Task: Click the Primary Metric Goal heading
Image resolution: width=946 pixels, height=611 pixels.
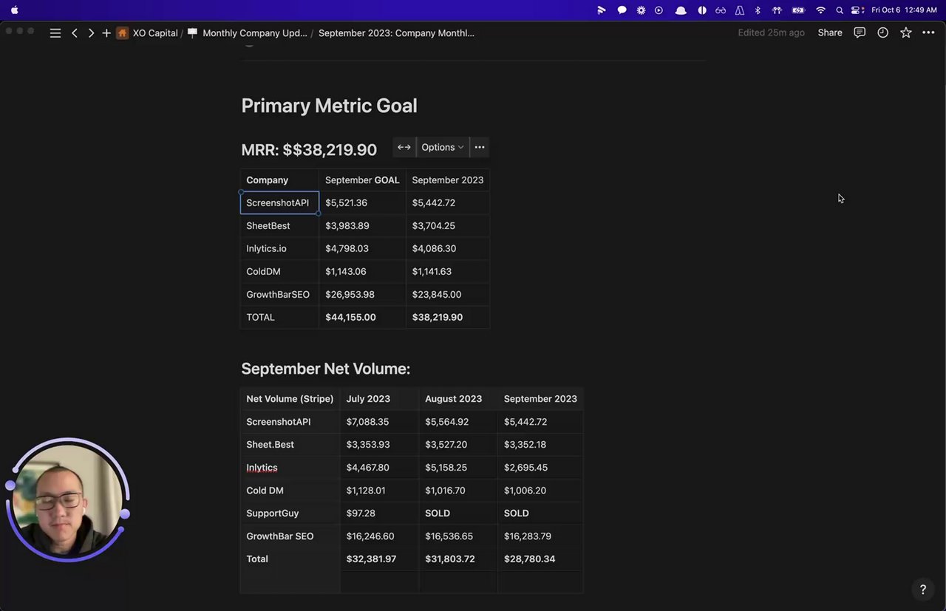Action: coord(329,106)
